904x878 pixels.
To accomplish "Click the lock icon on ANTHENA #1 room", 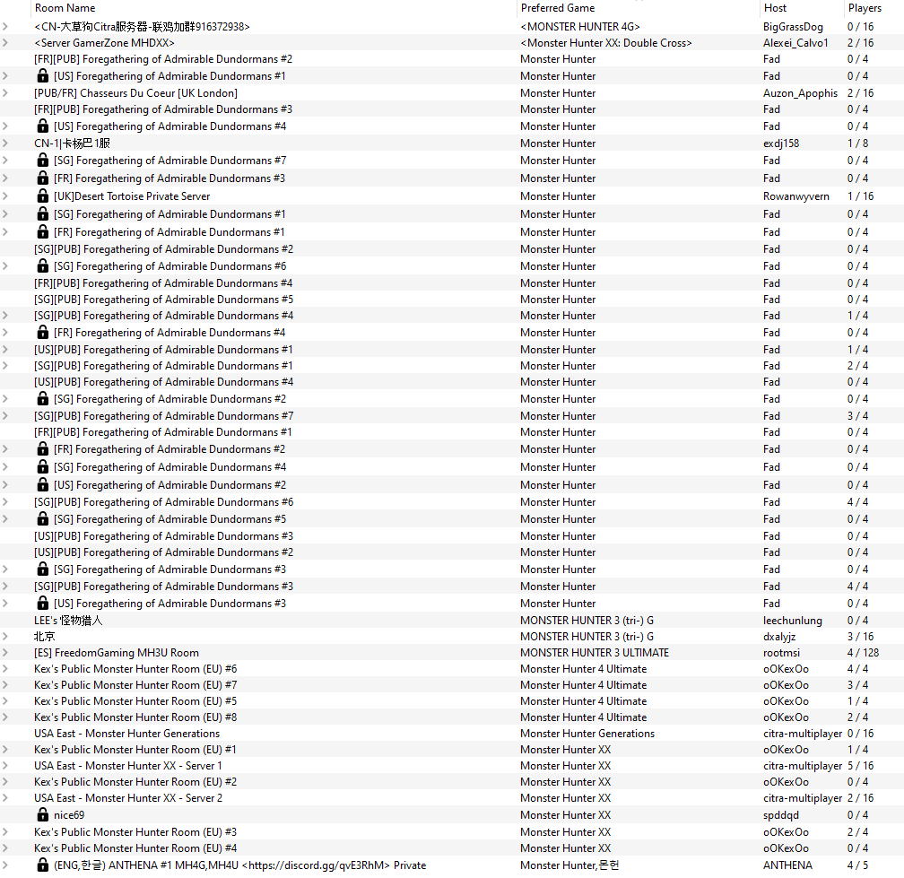I will [x=43, y=865].
